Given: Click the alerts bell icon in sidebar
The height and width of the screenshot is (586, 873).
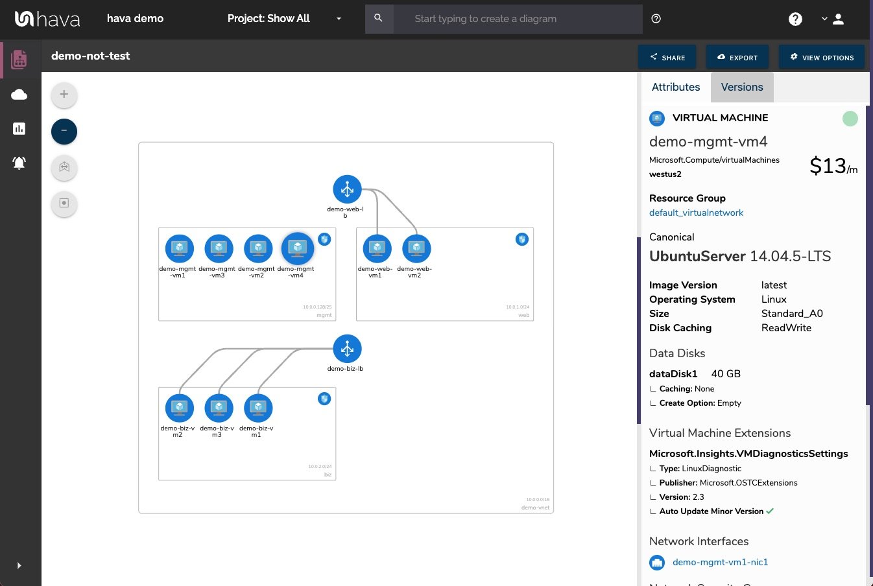Looking at the screenshot, I should [x=19, y=163].
